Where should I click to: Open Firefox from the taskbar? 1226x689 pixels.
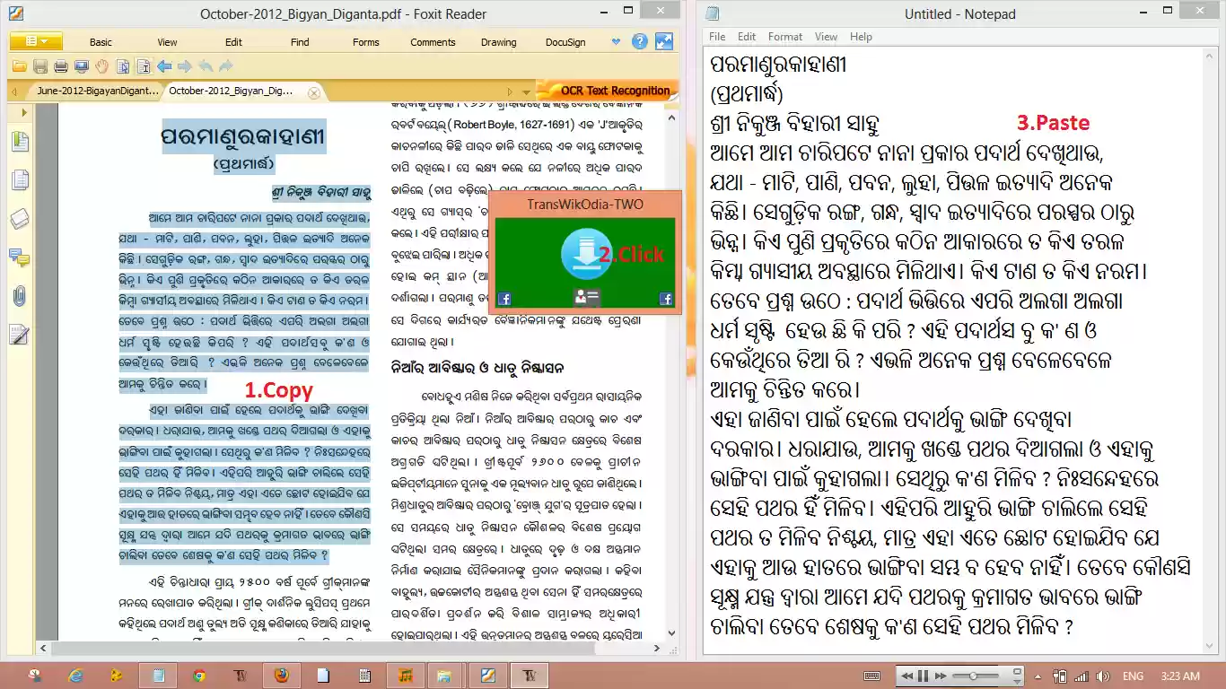click(x=282, y=676)
